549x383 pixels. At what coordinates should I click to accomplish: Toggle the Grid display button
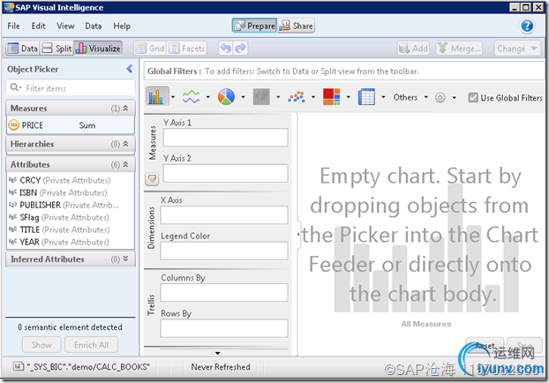[x=150, y=49]
